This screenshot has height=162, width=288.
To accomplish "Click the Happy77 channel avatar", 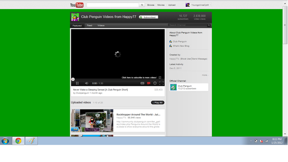I will 75,17.
